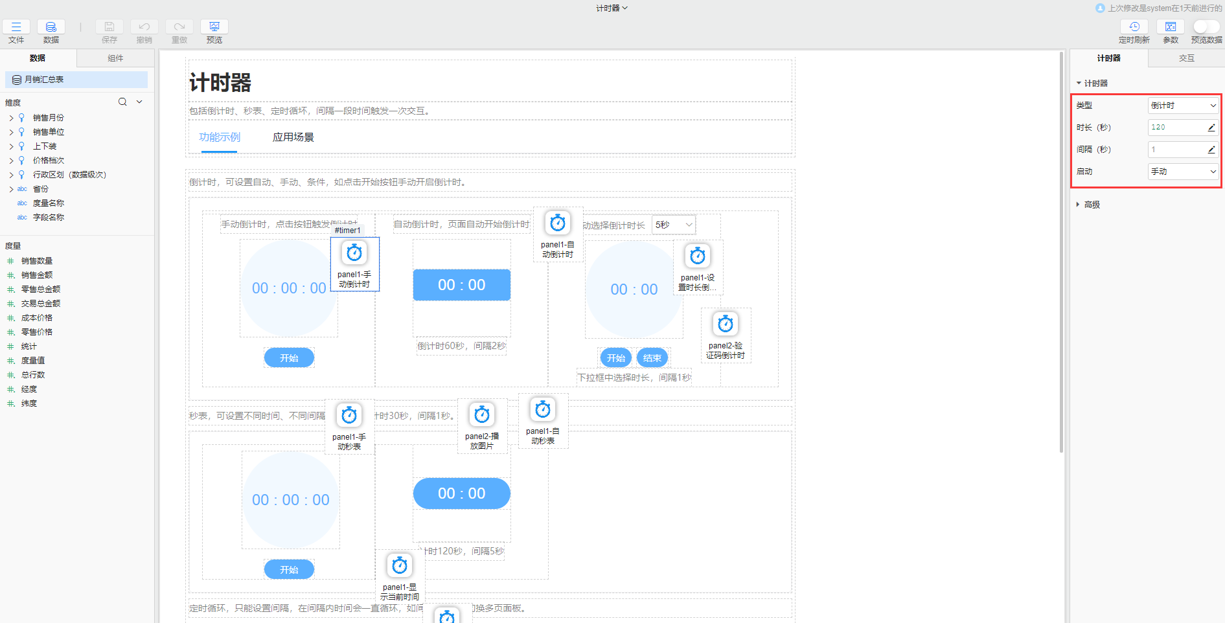Expand the 高级 section
Image resolution: width=1225 pixels, height=623 pixels.
(1092, 205)
